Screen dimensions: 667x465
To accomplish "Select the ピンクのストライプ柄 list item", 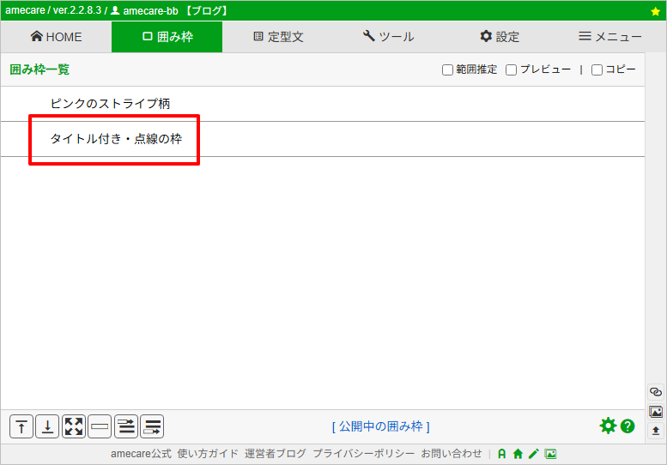I will (110, 104).
